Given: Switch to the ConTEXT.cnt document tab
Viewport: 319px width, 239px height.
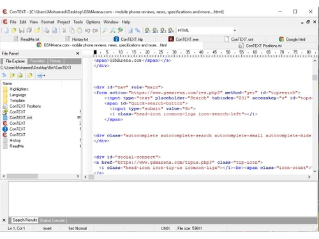Looking at the screenshot, I should pos(239,40).
